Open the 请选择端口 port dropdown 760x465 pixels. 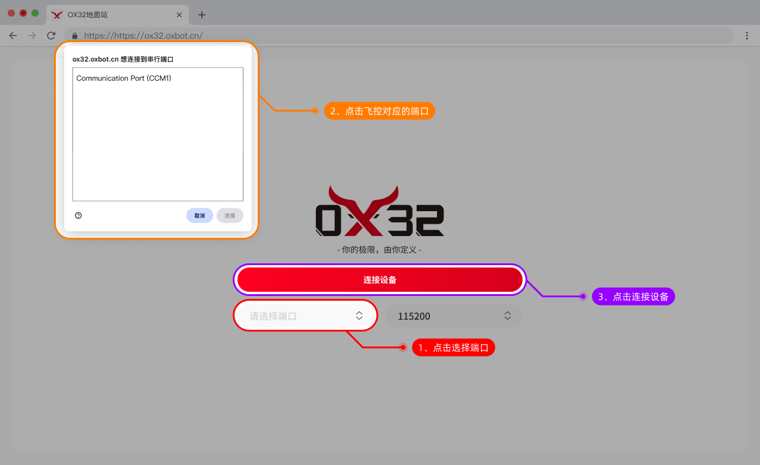[306, 316]
